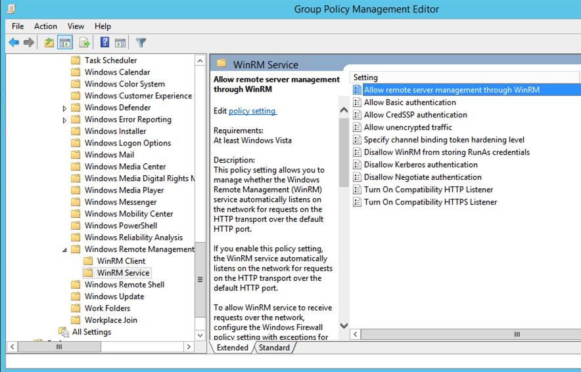Click the Edit policy setting link
Viewport: 581px width, 372px height.
tap(252, 111)
